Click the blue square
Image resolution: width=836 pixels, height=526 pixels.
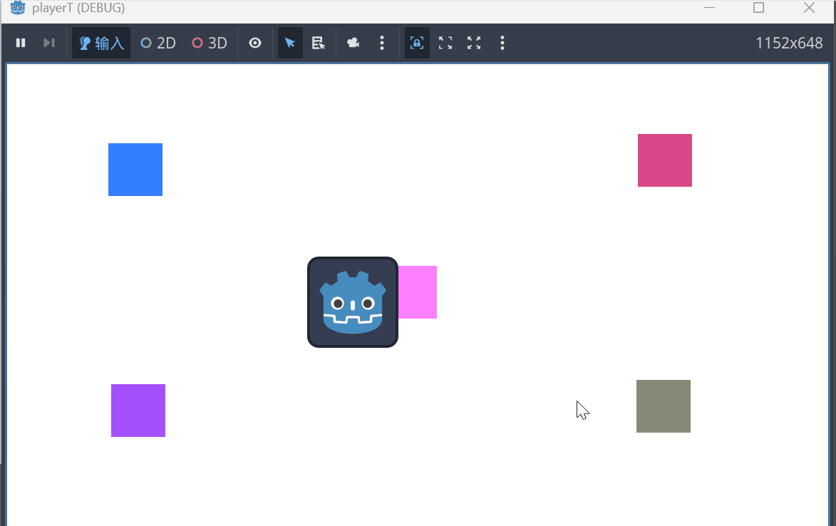[x=135, y=170]
